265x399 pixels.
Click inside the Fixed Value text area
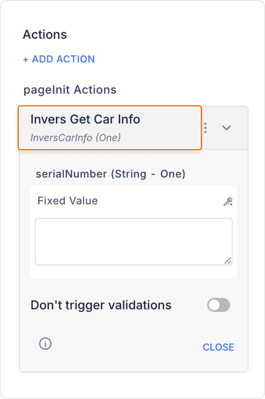(134, 242)
